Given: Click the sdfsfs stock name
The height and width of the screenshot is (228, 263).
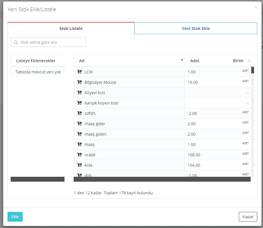Looking at the screenshot, I should [x=90, y=113].
